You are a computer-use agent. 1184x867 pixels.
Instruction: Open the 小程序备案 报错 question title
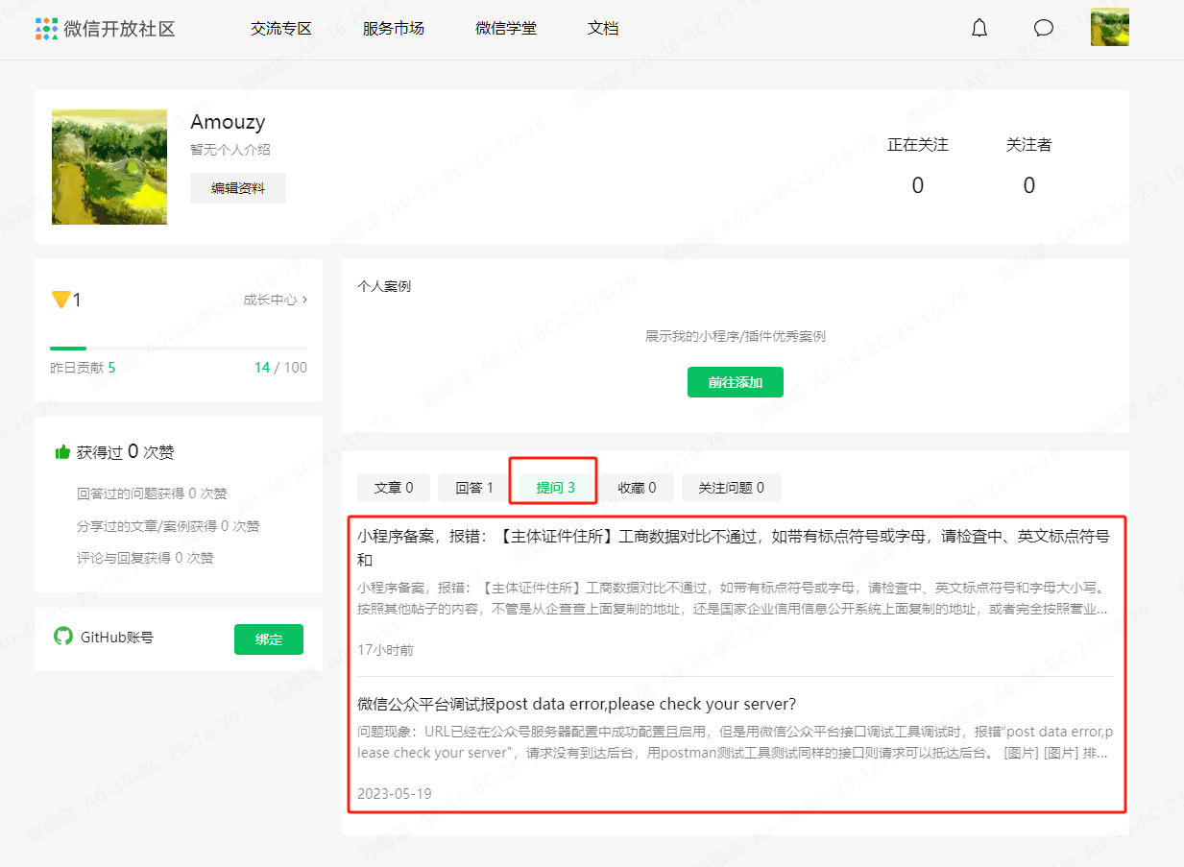[x=734, y=548]
